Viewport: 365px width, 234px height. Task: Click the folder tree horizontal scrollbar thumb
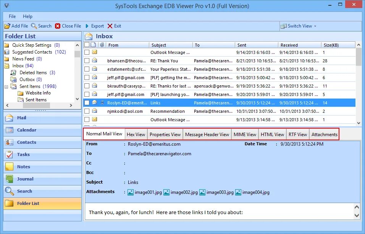tap(36, 106)
